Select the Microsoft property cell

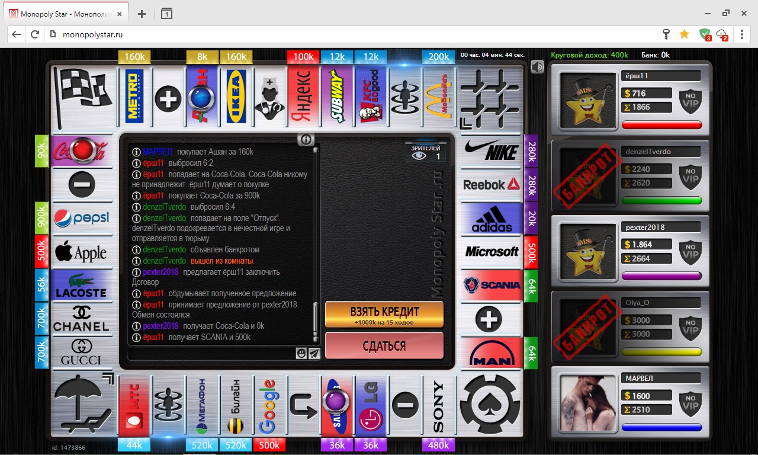click(x=492, y=252)
